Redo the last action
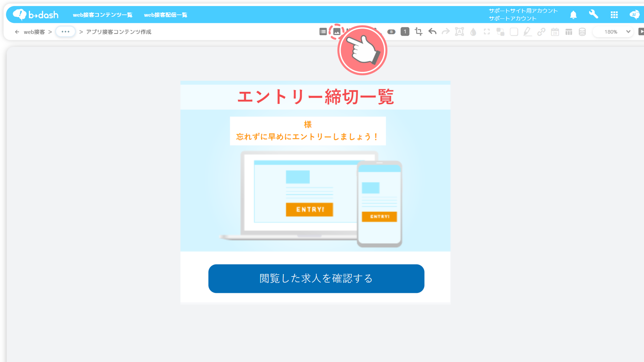The width and height of the screenshot is (644, 362). coord(446,32)
